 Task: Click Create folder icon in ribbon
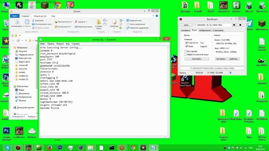98,22
